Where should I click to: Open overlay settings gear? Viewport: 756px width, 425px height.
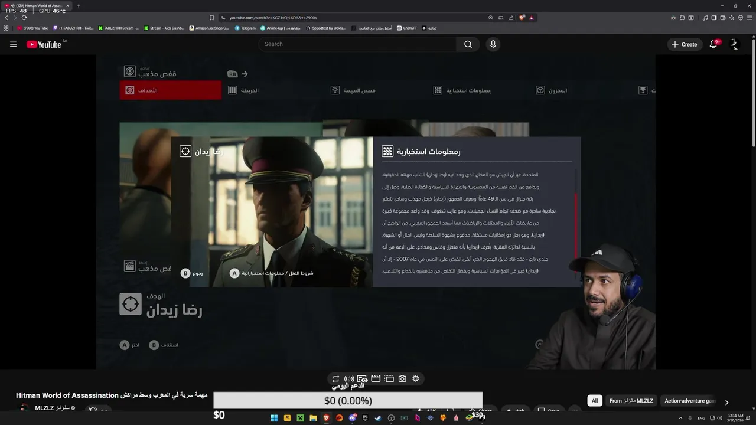(x=416, y=379)
